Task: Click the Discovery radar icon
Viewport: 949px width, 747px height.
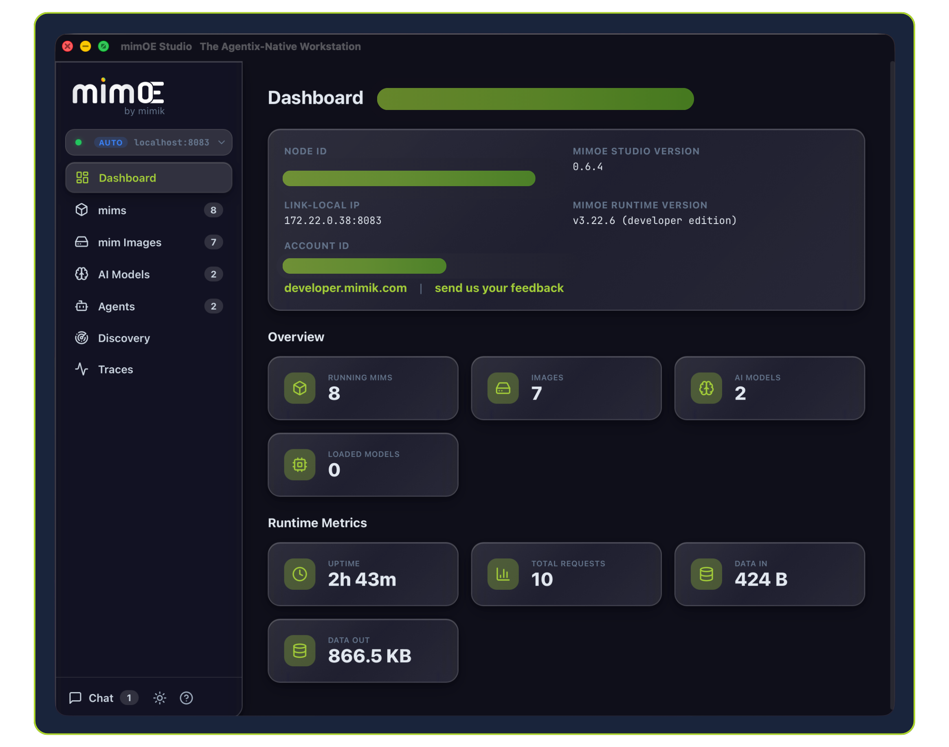Action: pyautogui.click(x=82, y=338)
